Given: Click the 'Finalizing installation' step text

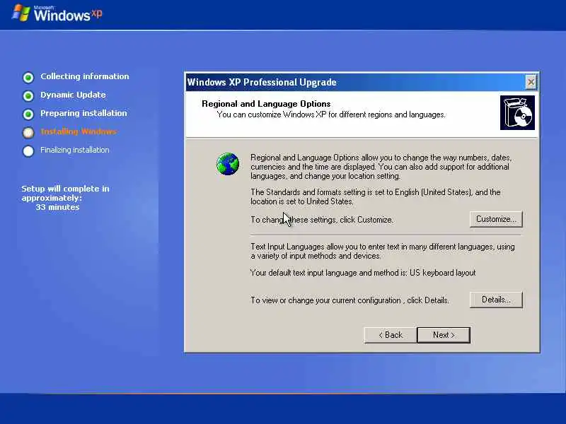Looking at the screenshot, I should [x=75, y=150].
